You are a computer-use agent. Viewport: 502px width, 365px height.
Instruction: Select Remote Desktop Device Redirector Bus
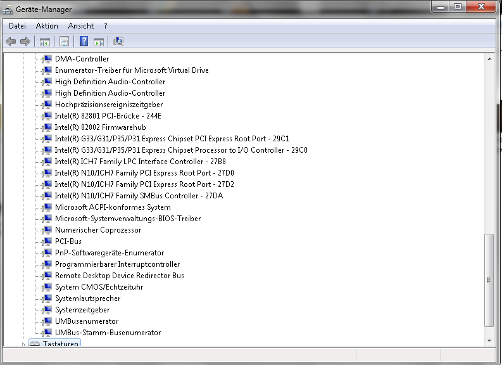coord(120,276)
